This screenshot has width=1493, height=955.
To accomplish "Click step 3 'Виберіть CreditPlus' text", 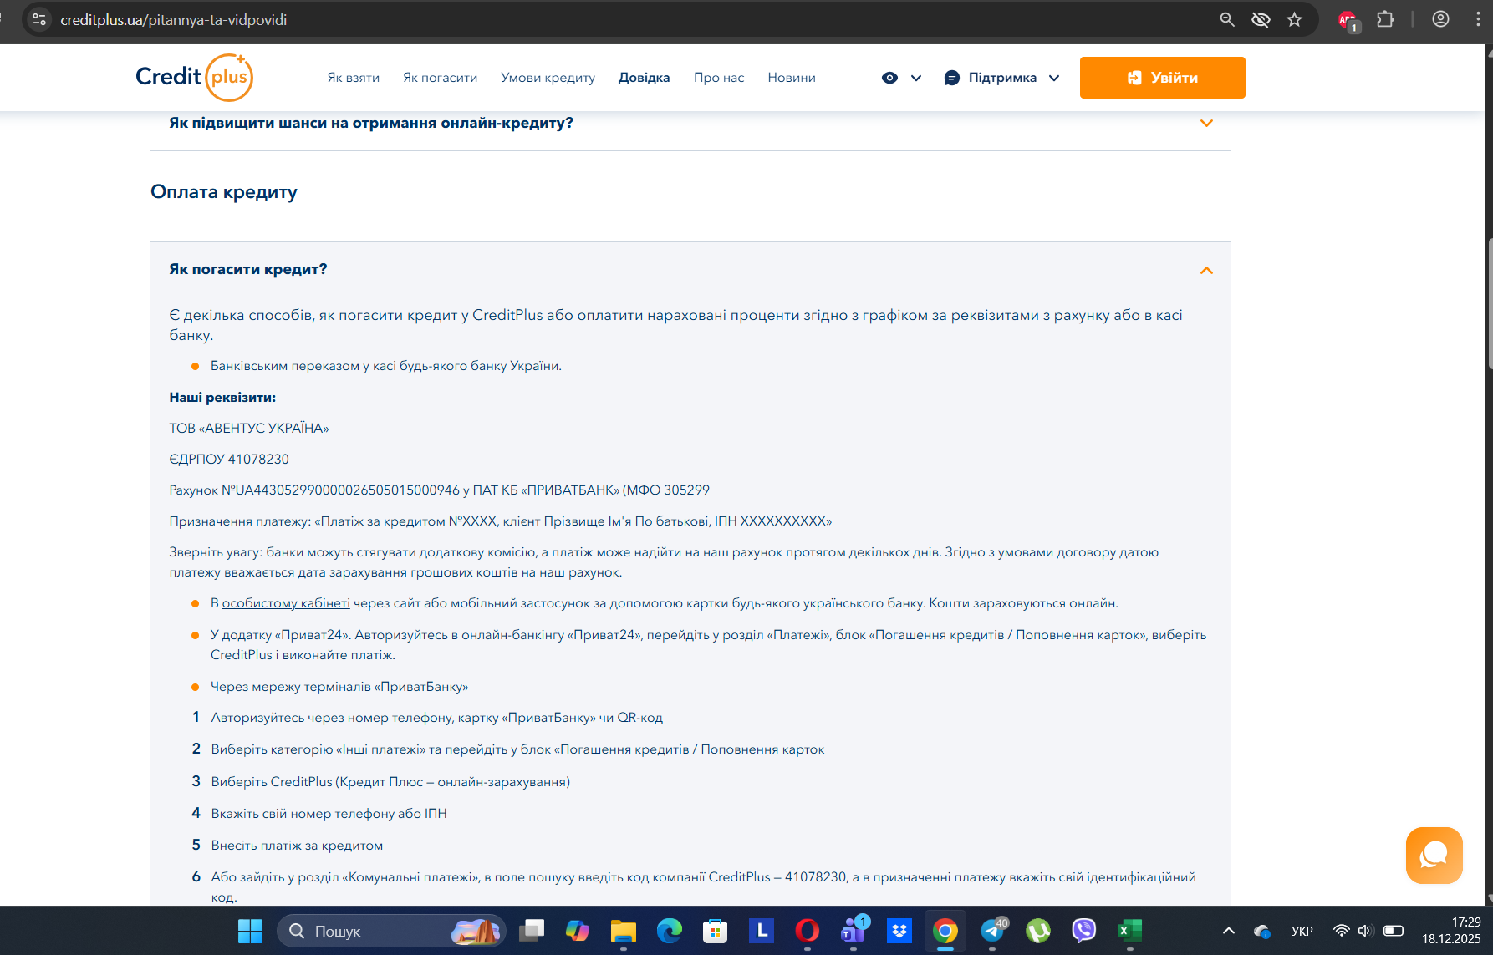I will pos(390,782).
